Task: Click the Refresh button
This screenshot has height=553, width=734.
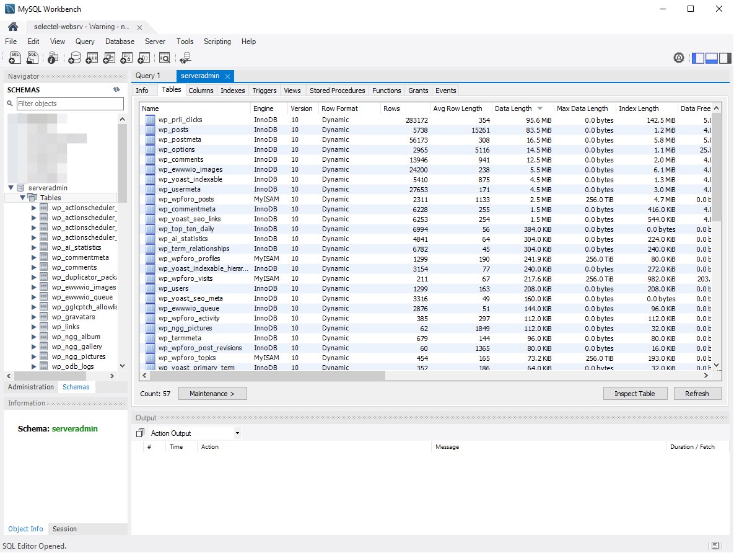Action: point(697,394)
